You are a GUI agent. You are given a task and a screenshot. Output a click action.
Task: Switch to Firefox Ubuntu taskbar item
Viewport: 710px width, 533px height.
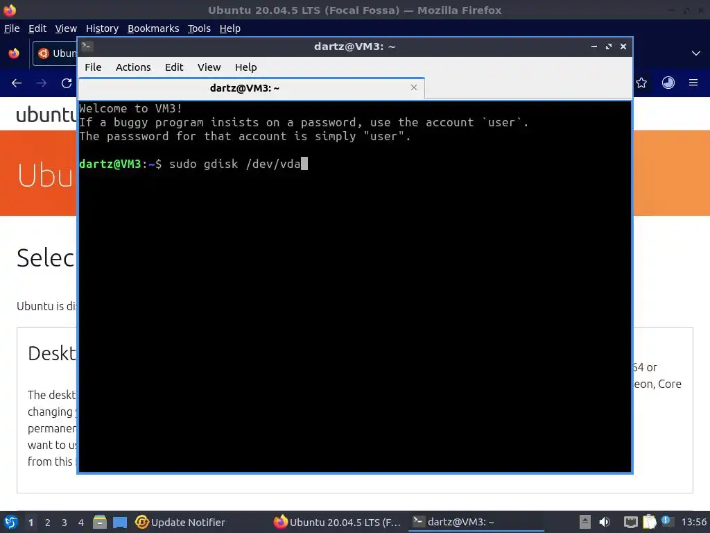point(338,523)
